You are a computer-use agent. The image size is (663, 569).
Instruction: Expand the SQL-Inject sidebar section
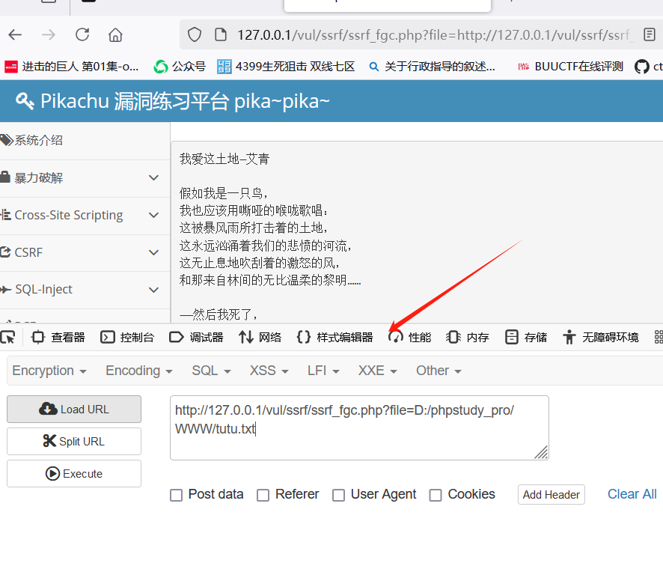[85, 289]
